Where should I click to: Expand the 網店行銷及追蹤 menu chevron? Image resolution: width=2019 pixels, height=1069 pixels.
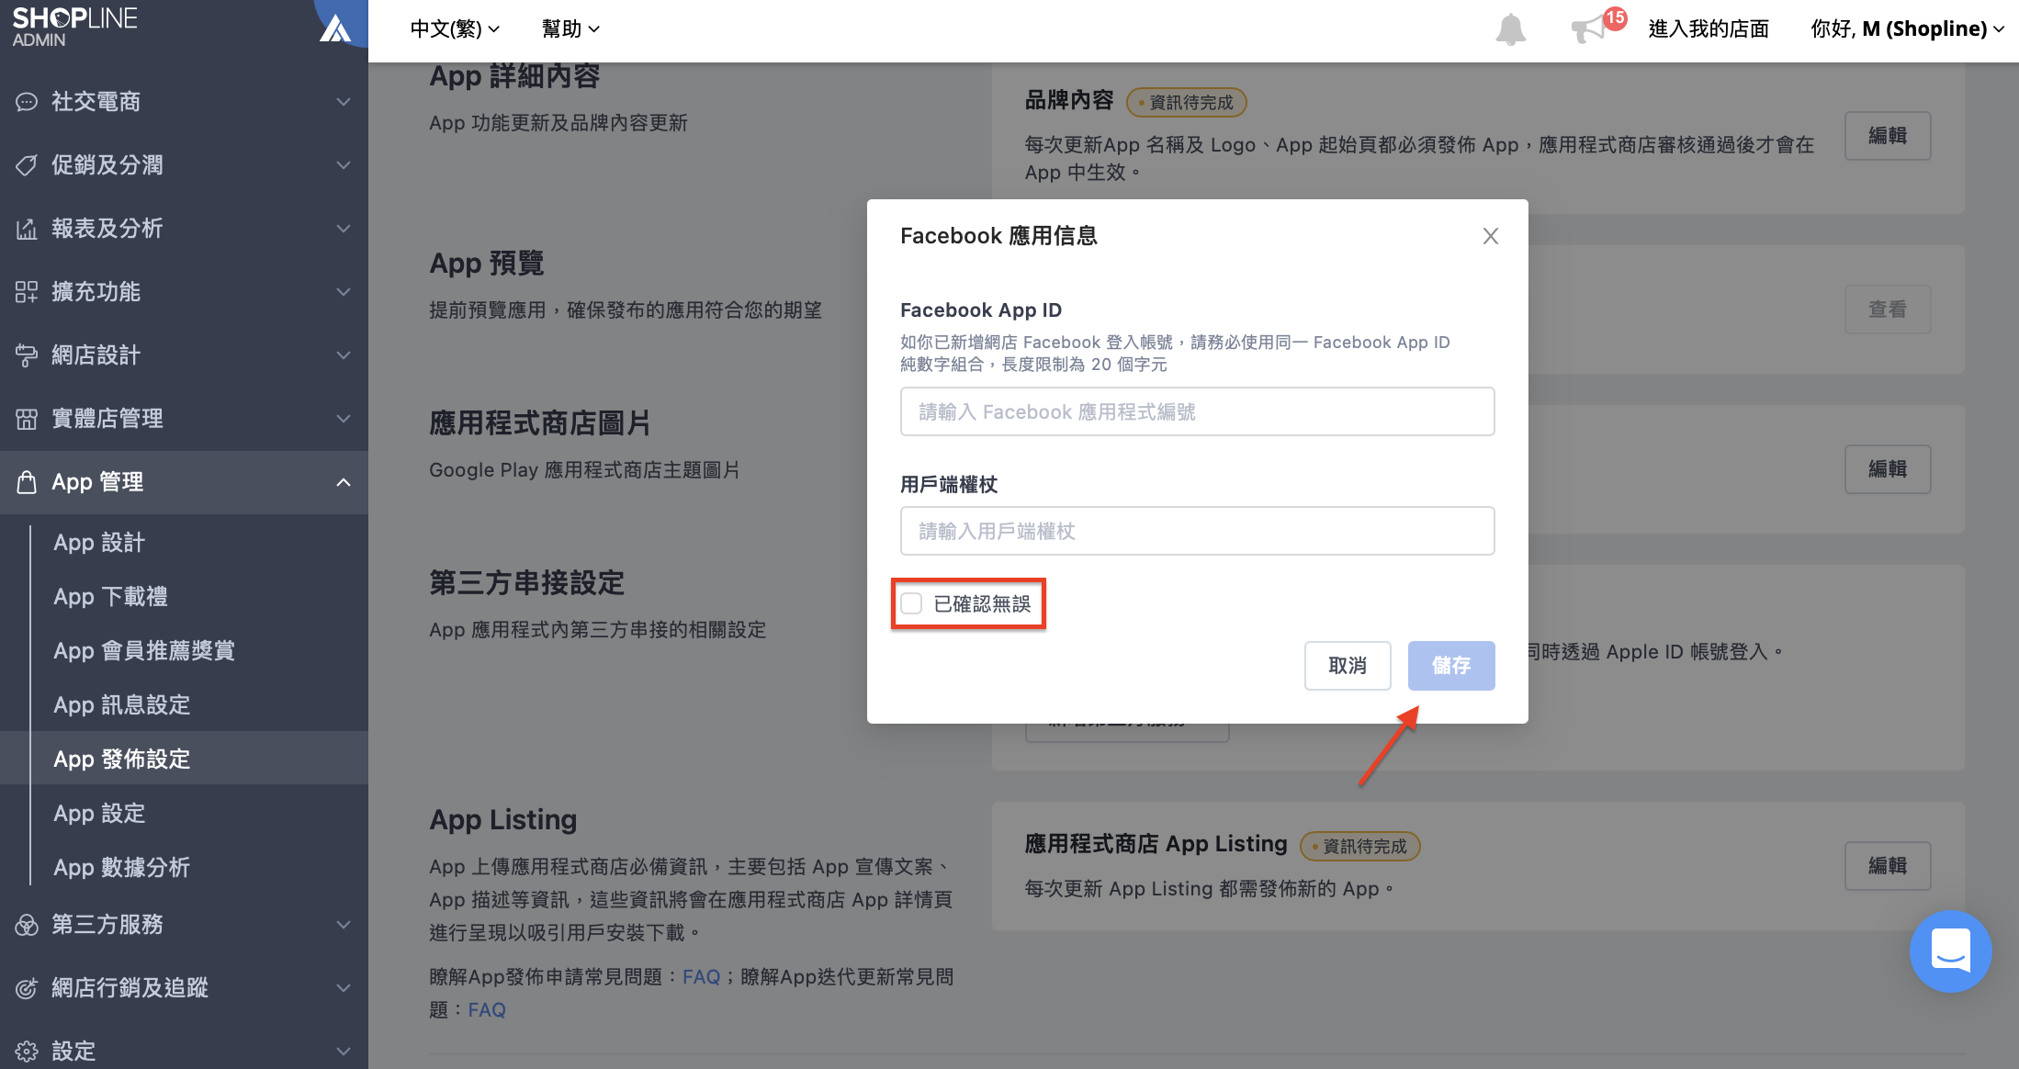point(344,988)
